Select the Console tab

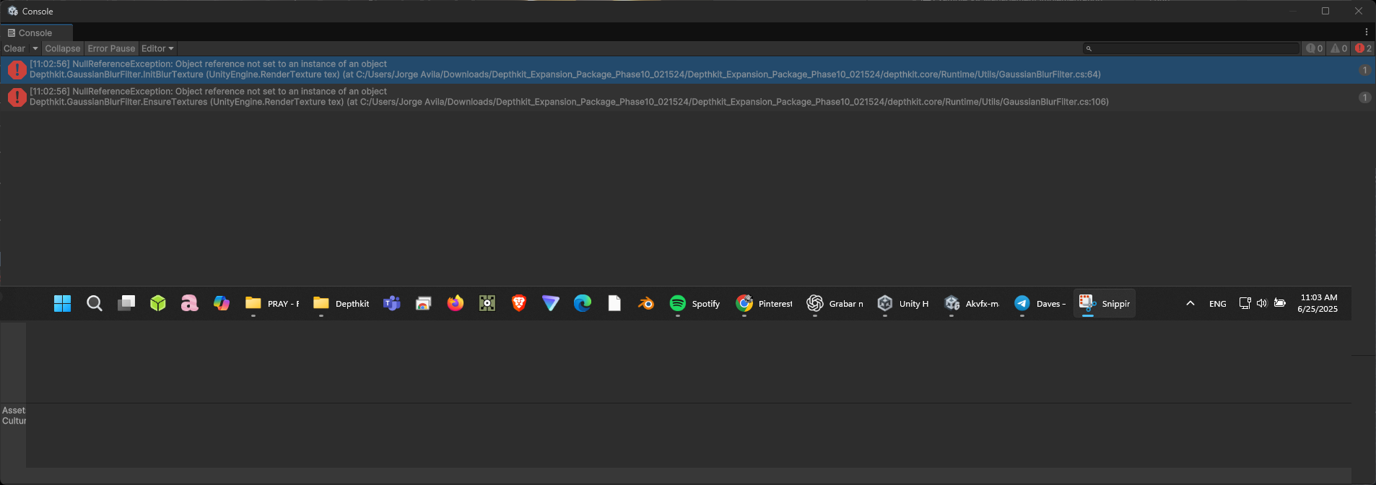[x=35, y=32]
